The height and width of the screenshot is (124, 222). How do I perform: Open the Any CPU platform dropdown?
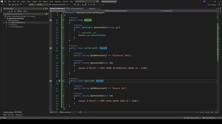(x=42, y=4)
